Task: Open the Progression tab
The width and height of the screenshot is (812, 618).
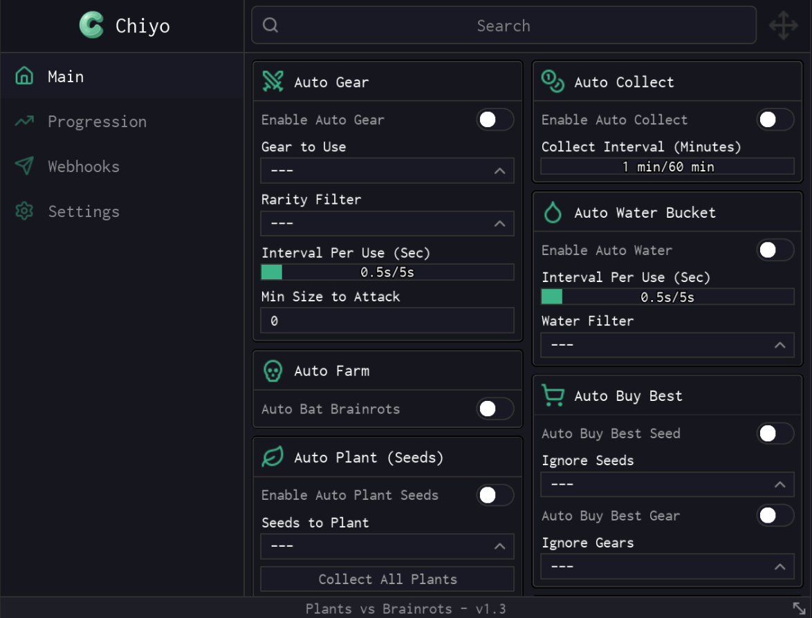Action: 122,121
